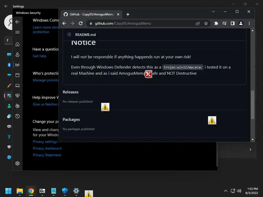Viewport: 263px width, 197px height.
Task: Click scrollbar down arrow in Chrome
Action: tap(253, 140)
